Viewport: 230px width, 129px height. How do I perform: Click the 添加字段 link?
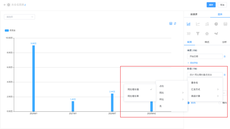[192, 63]
